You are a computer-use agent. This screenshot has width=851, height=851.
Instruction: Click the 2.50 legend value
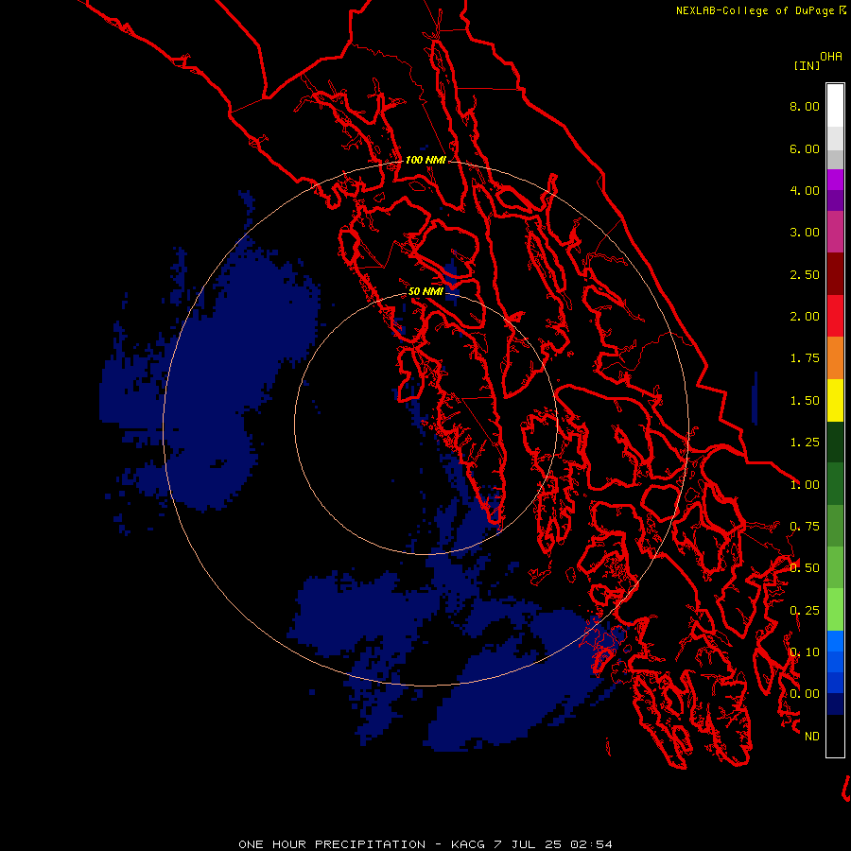click(805, 274)
